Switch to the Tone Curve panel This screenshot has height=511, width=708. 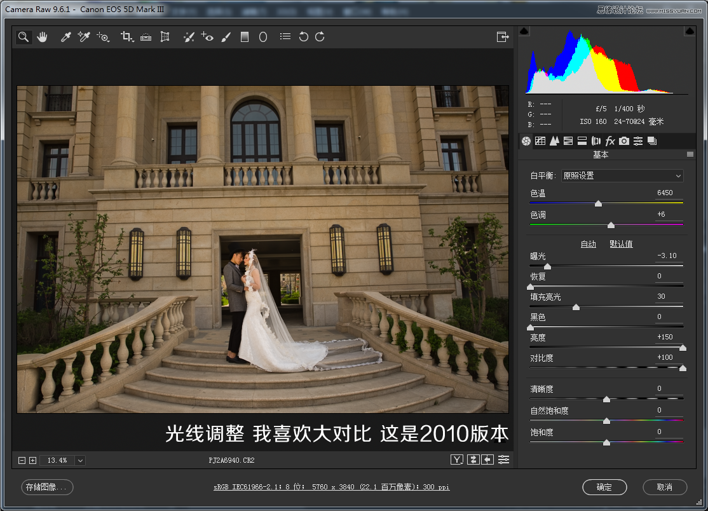coord(540,141)
